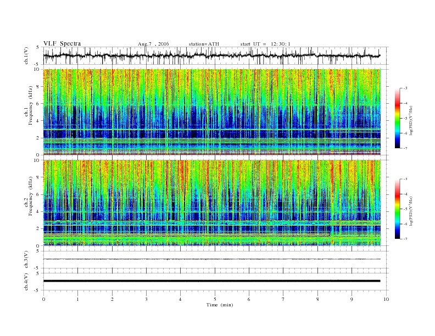Click the "VLF Spectra" title text

62,43
